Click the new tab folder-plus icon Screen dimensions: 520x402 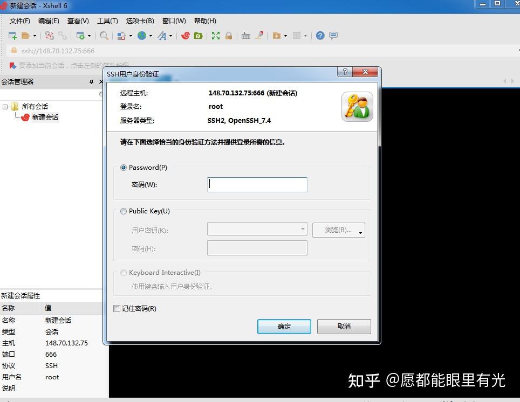click(277, 36)
